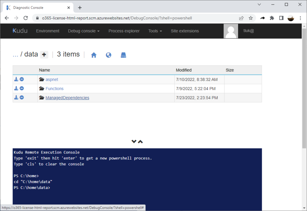Open the Chrome three-dot menu

(x=300, y=18)
